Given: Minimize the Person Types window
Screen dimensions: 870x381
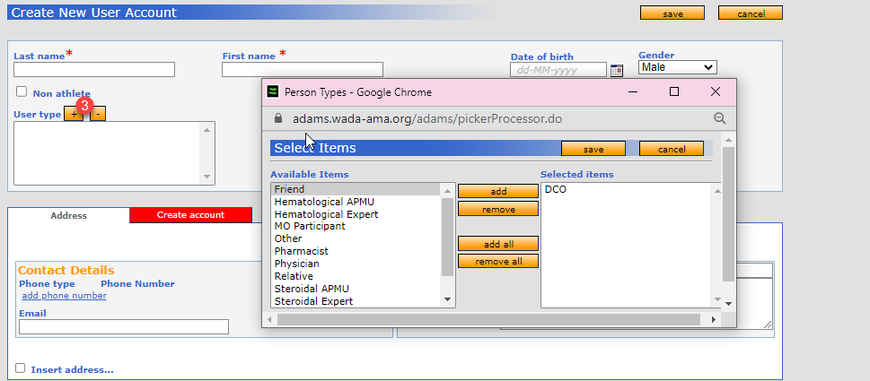Looking at the screenshot, I should pos(633,92).
